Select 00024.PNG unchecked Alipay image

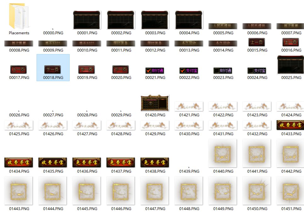(x=257, y=70)
